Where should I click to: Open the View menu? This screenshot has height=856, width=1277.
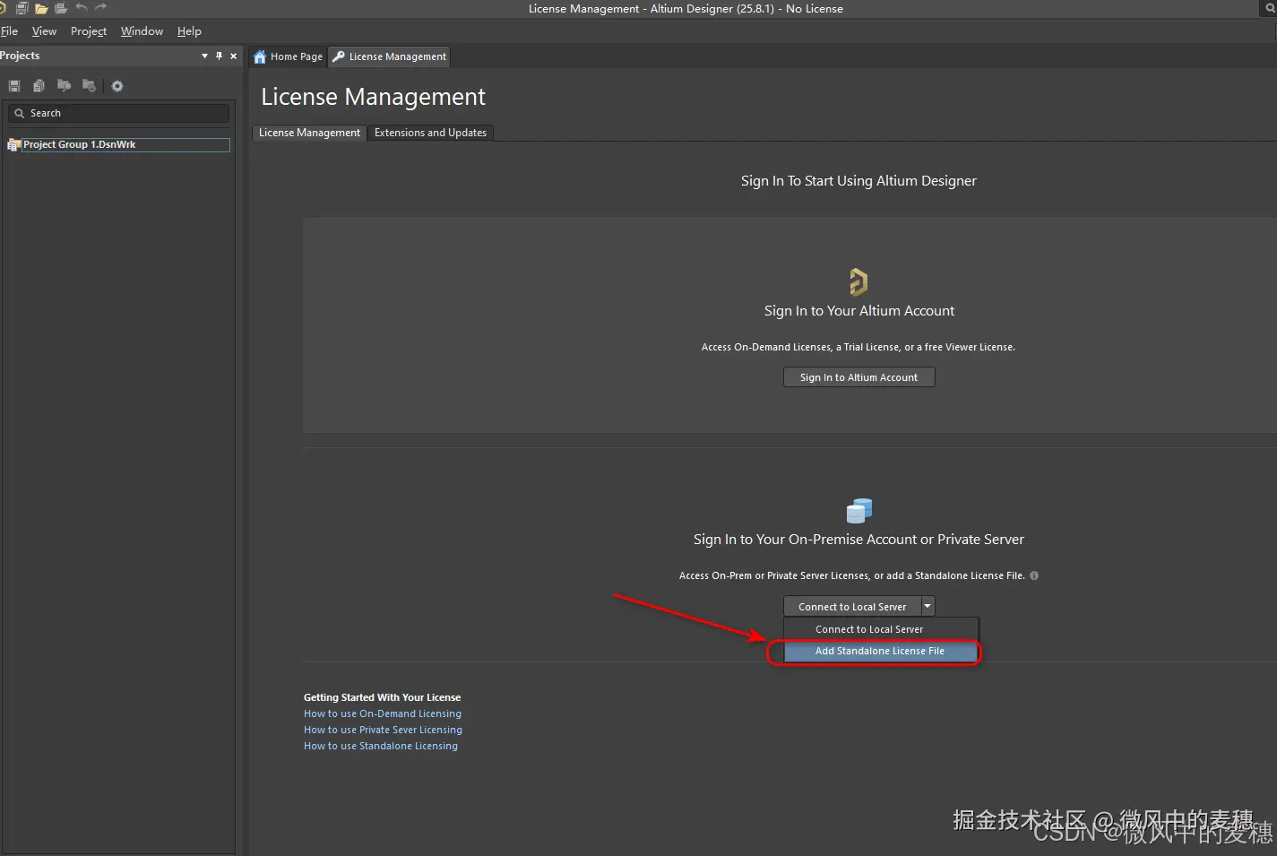44,30
